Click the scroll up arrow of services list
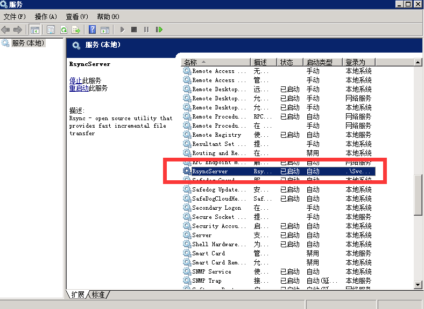This screenshot has width=424, height=309. point(418,62)
